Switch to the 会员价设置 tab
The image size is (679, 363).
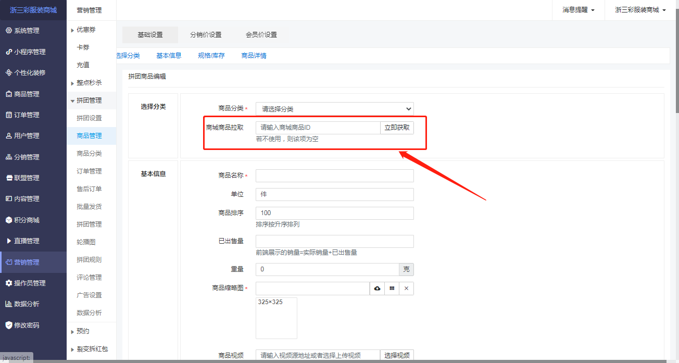pos(261,35)
